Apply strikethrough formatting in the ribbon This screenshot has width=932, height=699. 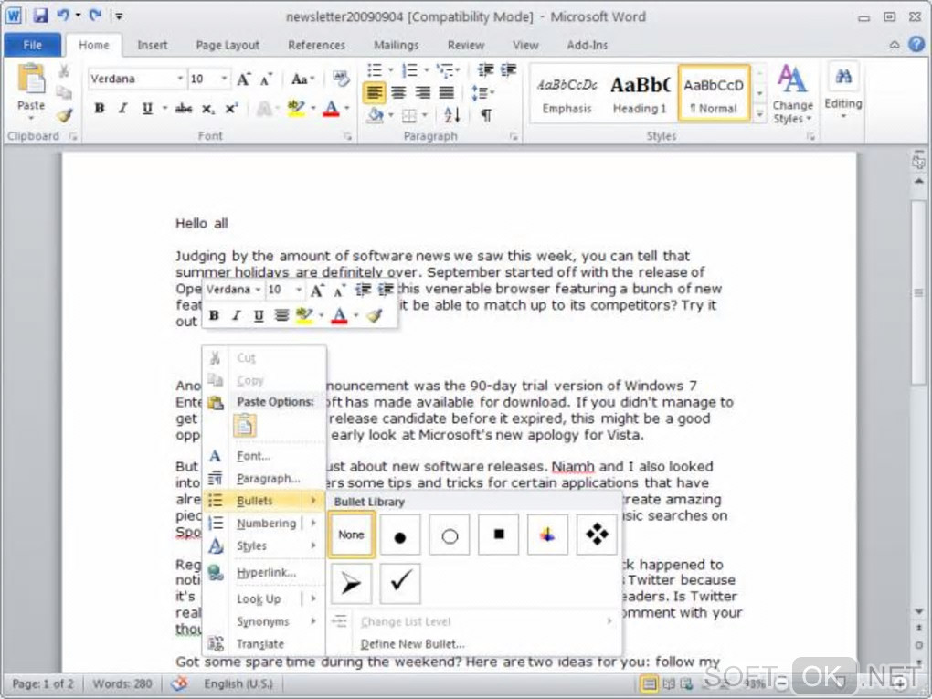point(184,108)
